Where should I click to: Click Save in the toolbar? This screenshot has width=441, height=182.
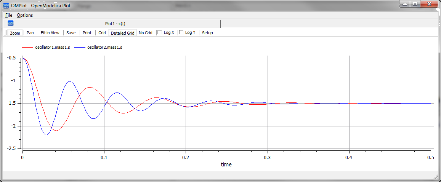click(71, 33)
